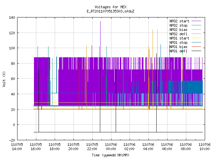Click the y-axis tick value 140
Screen dimensions: 211x158
pyautogui.click(x=12, y=17)
